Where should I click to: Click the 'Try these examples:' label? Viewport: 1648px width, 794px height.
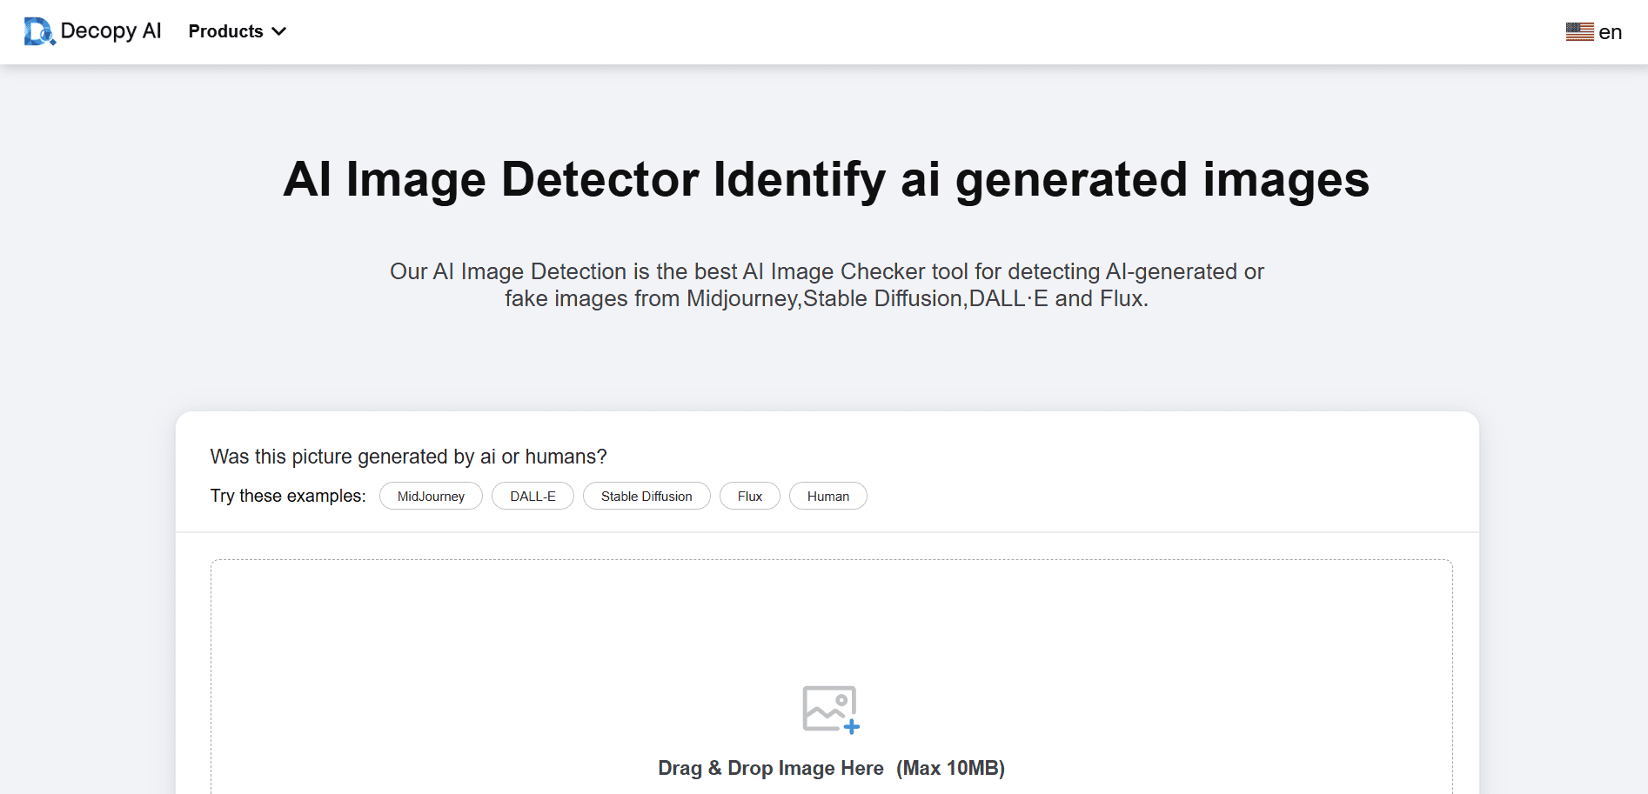coord(288,496)
